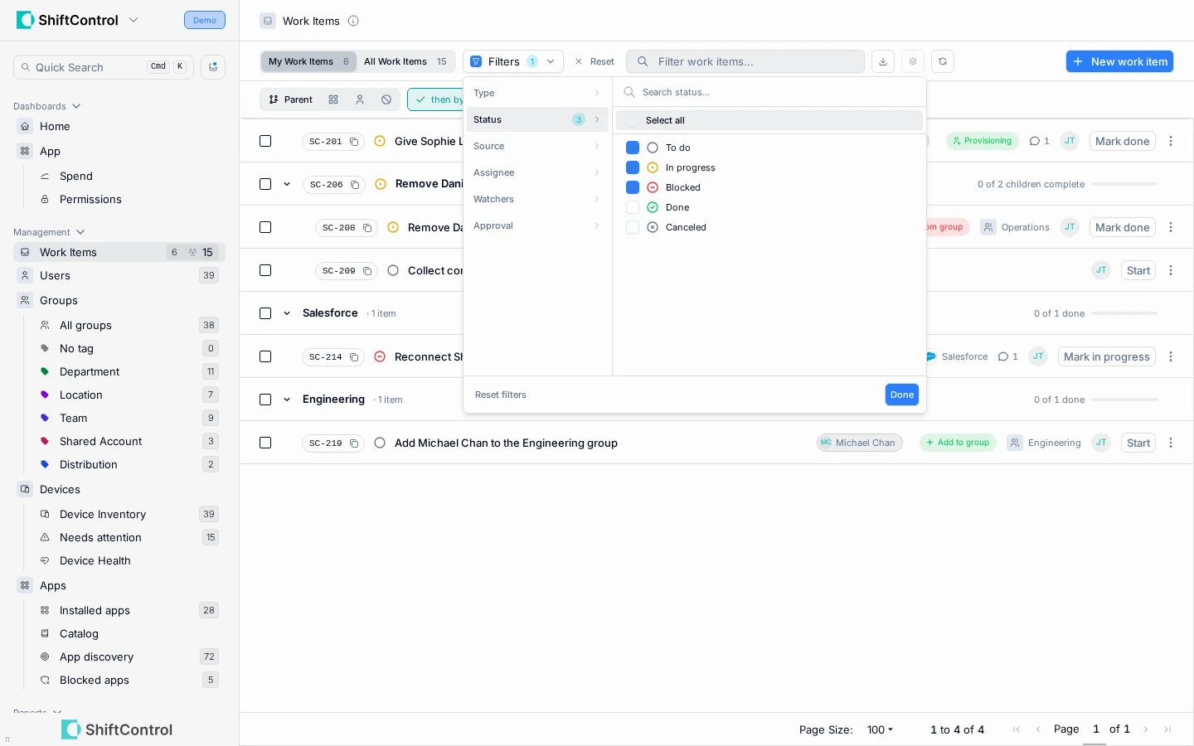Open the Type filter submenu

pos(536,93)
